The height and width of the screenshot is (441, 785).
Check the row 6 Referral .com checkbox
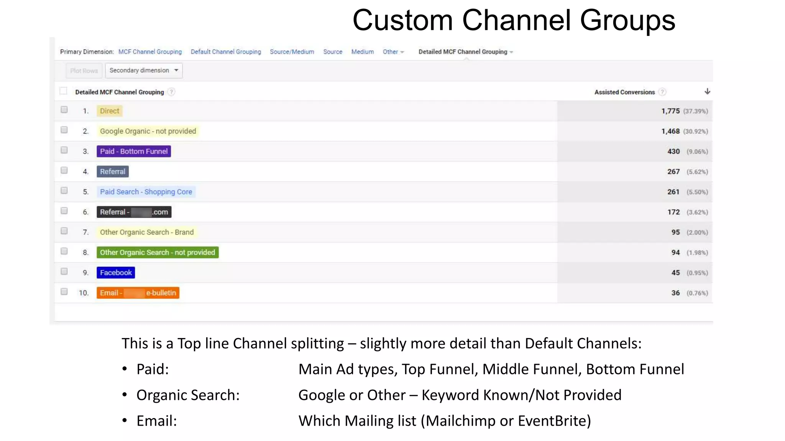pos(64,211)
